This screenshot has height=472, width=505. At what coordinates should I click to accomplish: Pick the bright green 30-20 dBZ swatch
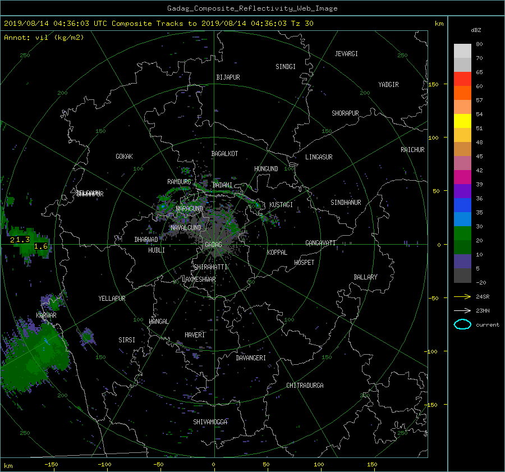pyautogui.click(x=462, y=233)
